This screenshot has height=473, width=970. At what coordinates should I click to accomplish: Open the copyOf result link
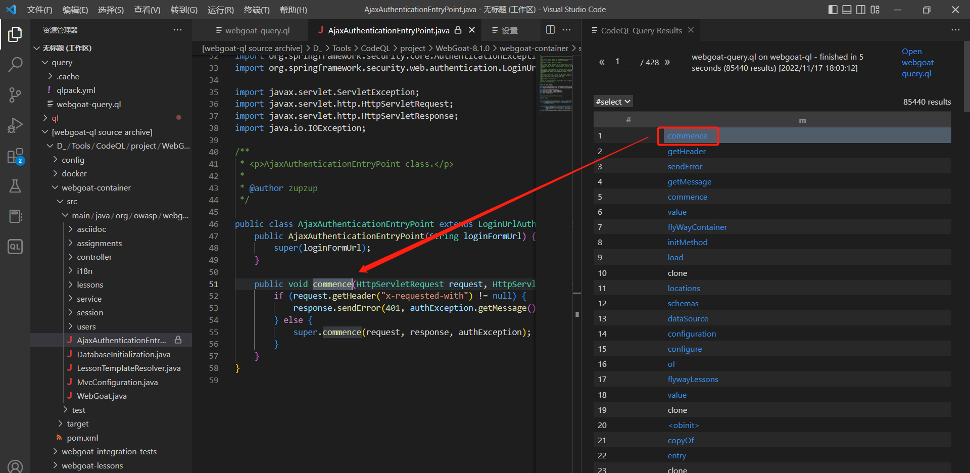coord(681,440)
